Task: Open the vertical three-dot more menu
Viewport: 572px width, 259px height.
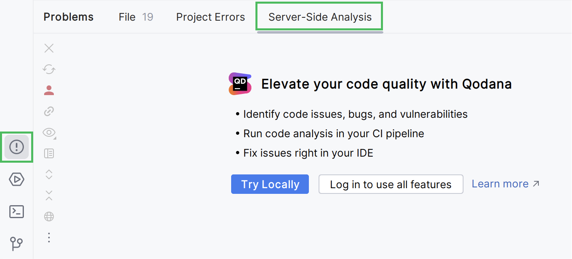Action: point(49,238)
